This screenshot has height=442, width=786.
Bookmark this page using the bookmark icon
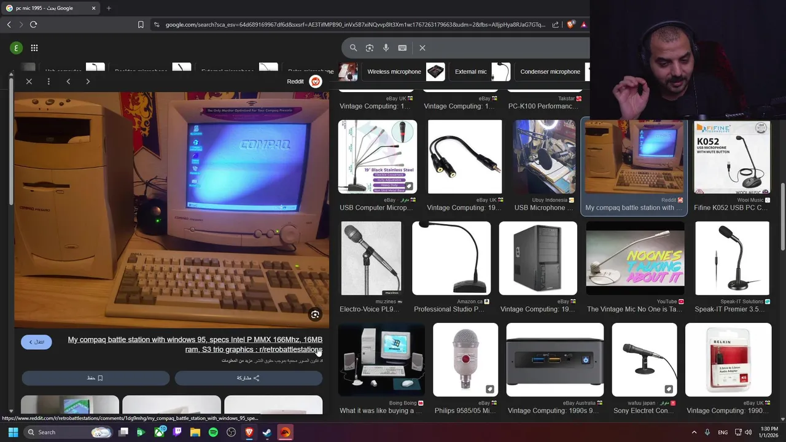(141, 25)
